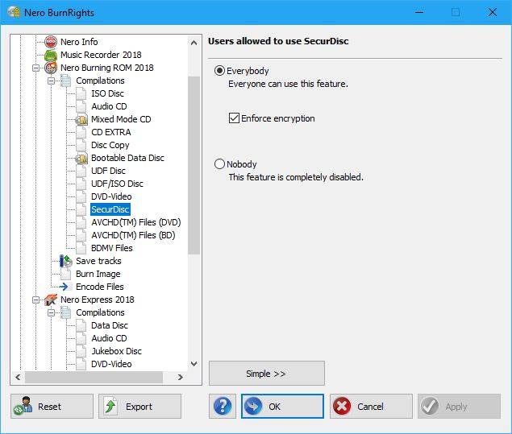Image resolution: width=512 pixels, height=434 pixels.
Task: Click the Compilations icon under Nero Express
Action: (66, 312)
